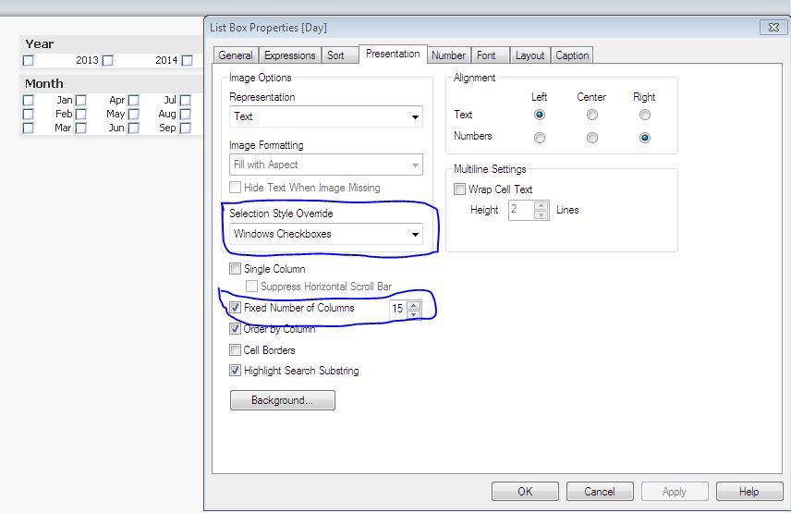This screenshot has width=791, height=513.
Task: Close the List Box Properties dialog
Action: 773,27
